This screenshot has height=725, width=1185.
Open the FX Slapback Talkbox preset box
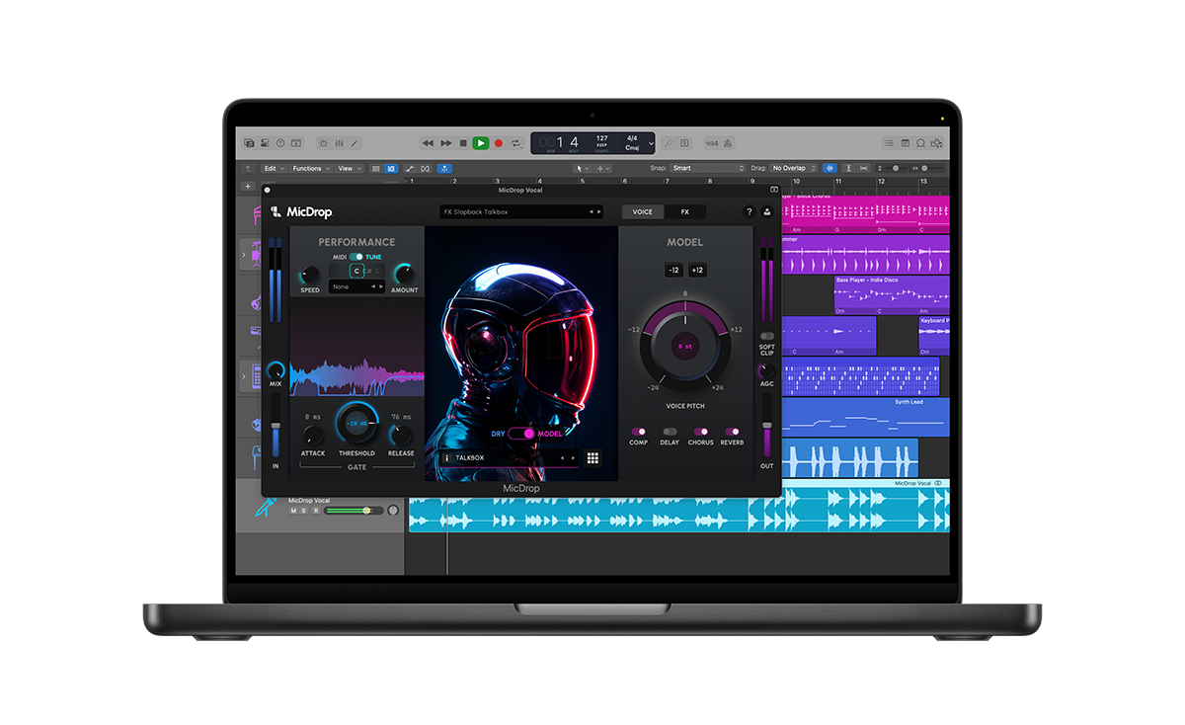tap(521, 211)
